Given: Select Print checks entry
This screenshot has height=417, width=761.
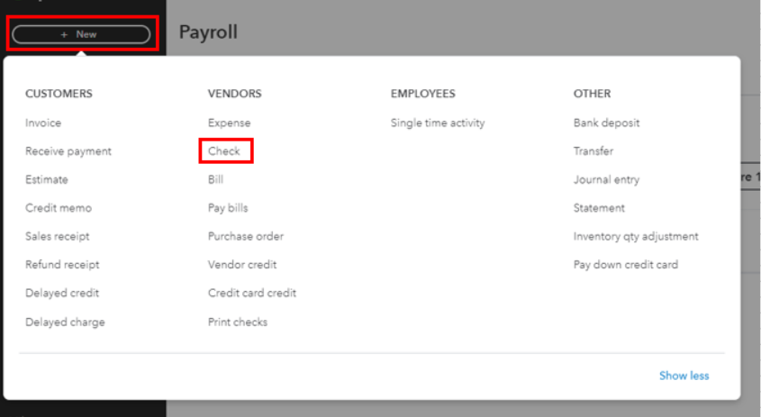Looking at the screenshot, I should pos(238,322).
